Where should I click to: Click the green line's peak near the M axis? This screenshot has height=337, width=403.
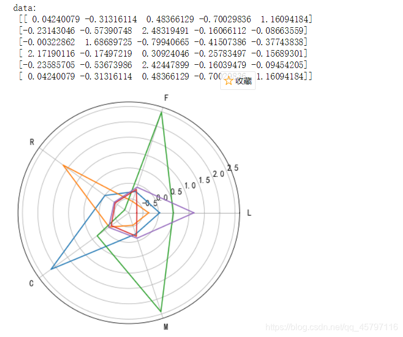point(161,312)
